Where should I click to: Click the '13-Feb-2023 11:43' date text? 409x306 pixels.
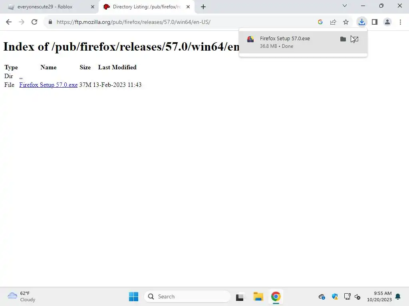click(117, 85)
